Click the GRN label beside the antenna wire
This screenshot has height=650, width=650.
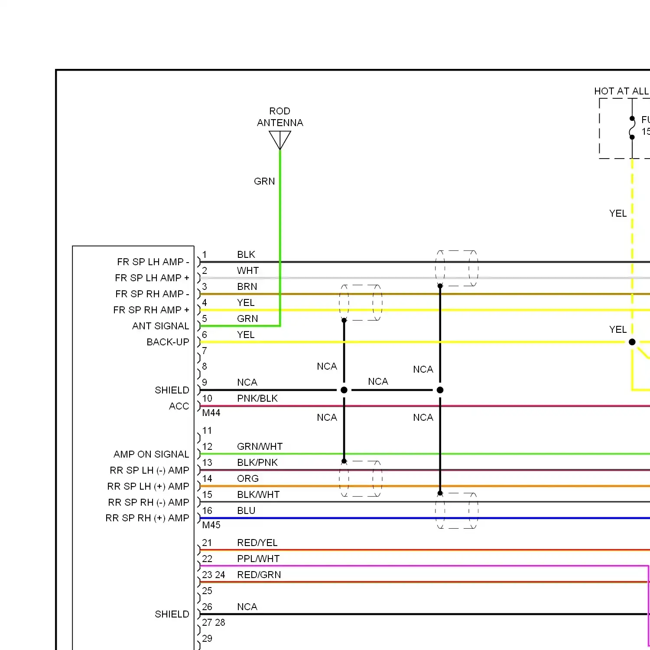(264, 181)
